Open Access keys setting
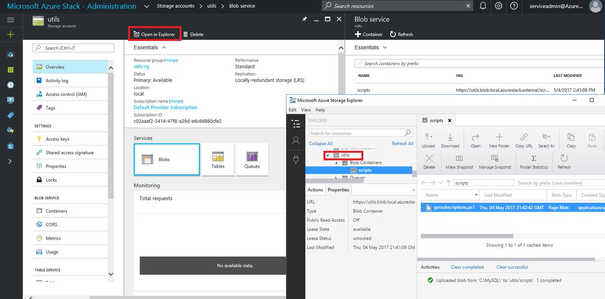The image size is (605, 299). (x=70, y=139)
